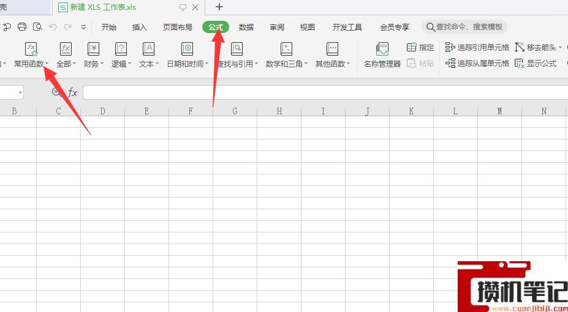Click the print icon in quick toolbar
This screenshot has width=568, height=312.
point(22,27)
